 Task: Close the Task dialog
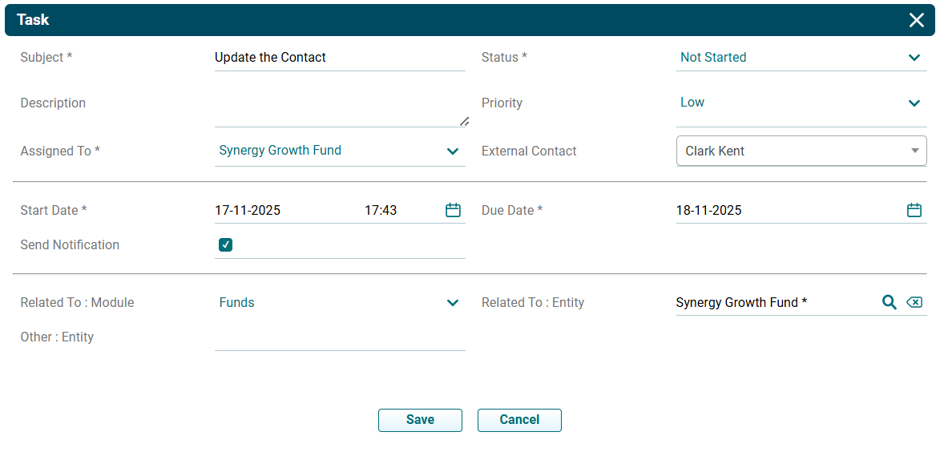[917, 20]
